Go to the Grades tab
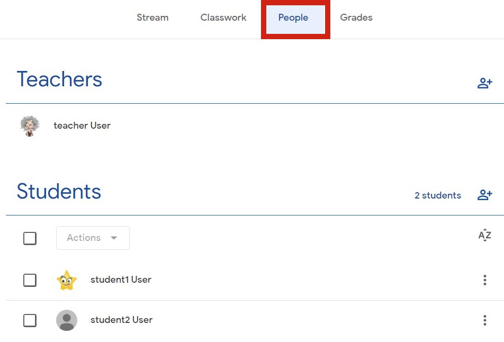This screenshot has height=342, width=504. pos(356,17)
